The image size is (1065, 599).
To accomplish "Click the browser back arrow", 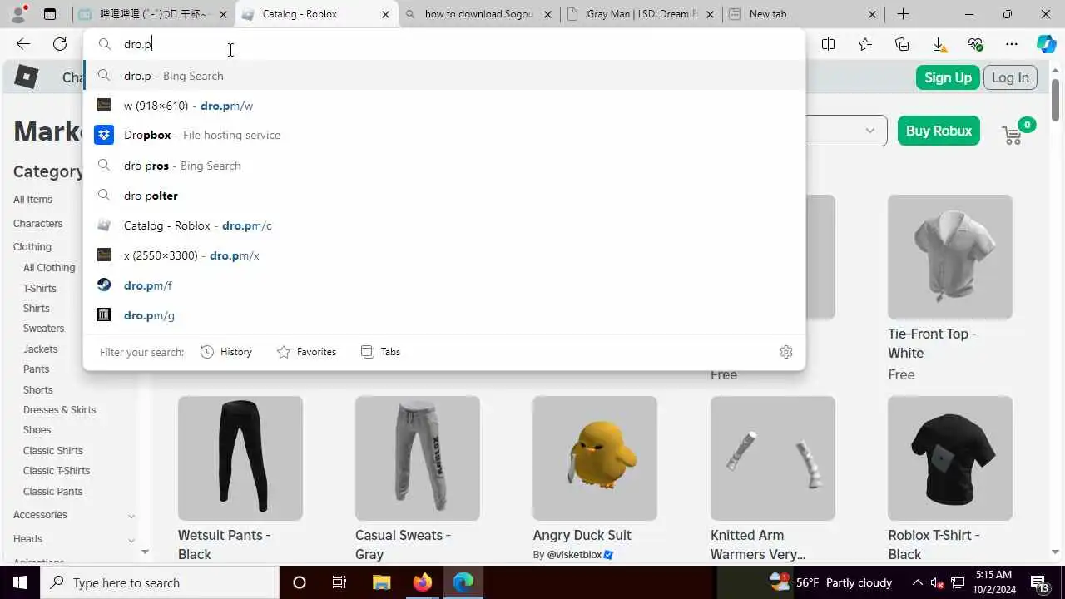I will pos(23,44).
